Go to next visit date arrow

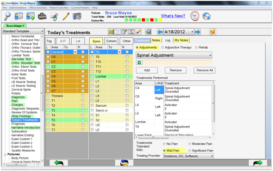tap(198, 32)
